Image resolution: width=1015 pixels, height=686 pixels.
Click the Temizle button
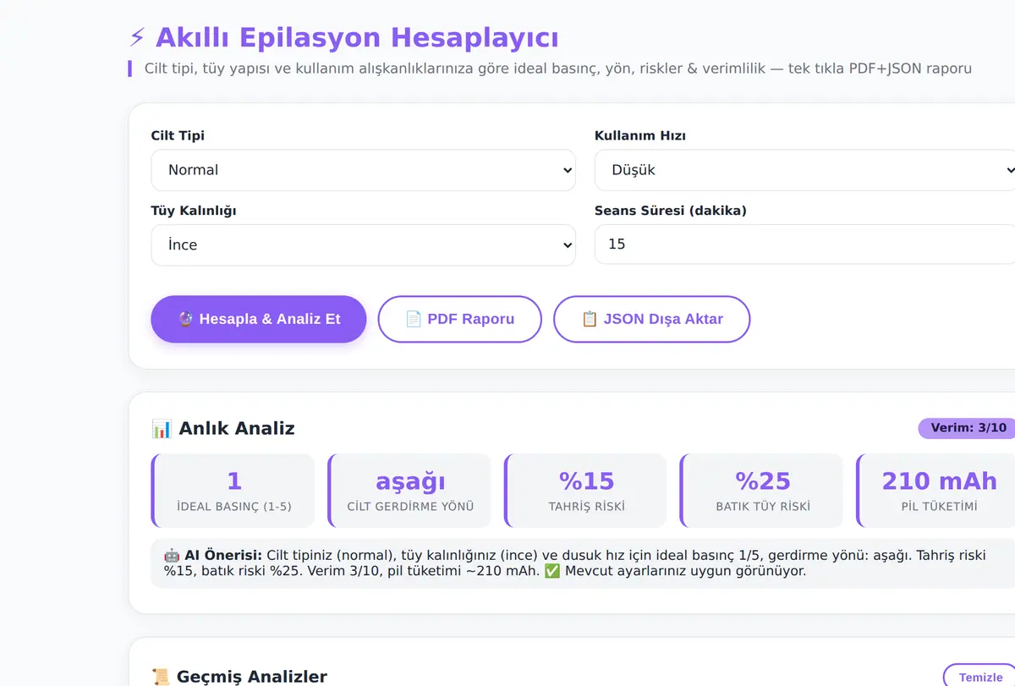(979, 677)
